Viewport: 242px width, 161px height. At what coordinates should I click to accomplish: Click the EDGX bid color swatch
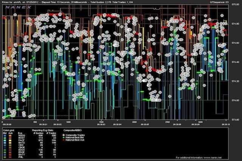tap(5, 150)
